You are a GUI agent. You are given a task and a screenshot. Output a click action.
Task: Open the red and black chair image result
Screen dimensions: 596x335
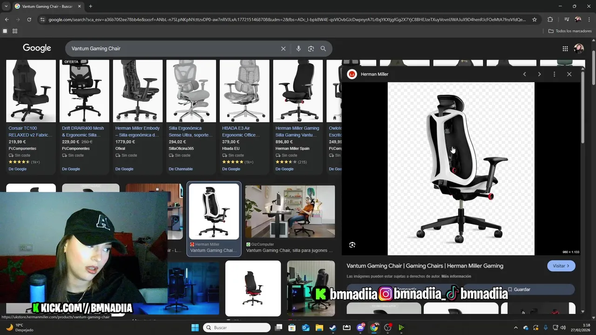tap(253, 288)
